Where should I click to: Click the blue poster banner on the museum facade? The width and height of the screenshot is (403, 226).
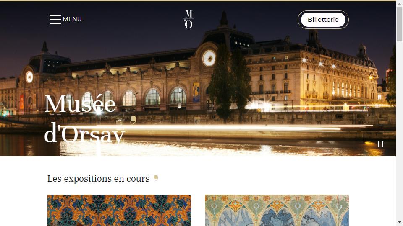pyautogui.click(x=196, y=92)
